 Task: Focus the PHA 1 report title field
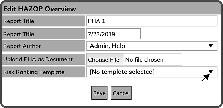pyautogui.click(x=151, y=21)
